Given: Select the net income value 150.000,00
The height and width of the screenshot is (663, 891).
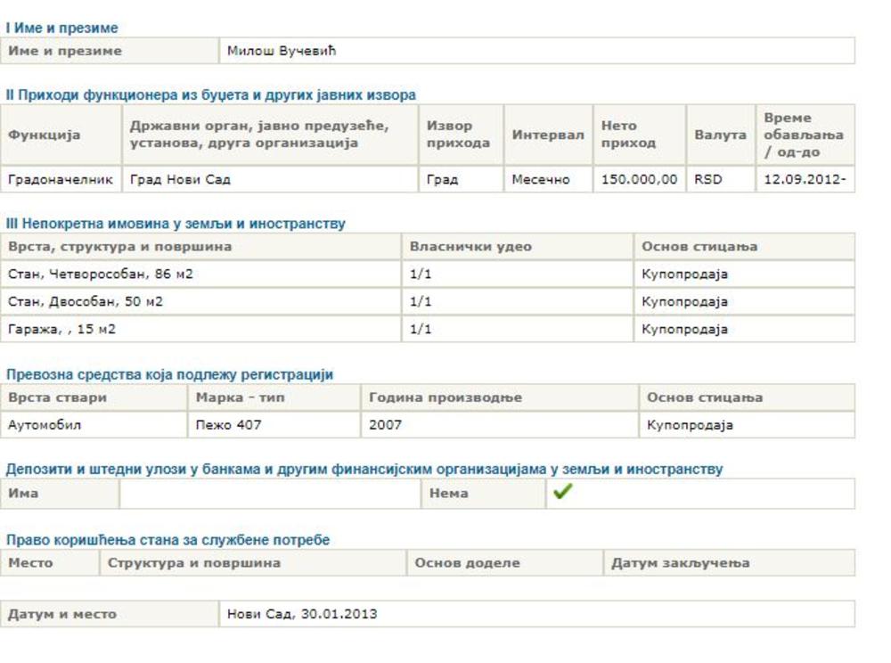Looking at the screenshot, I should pyautogui.click(x=638, y=179).
